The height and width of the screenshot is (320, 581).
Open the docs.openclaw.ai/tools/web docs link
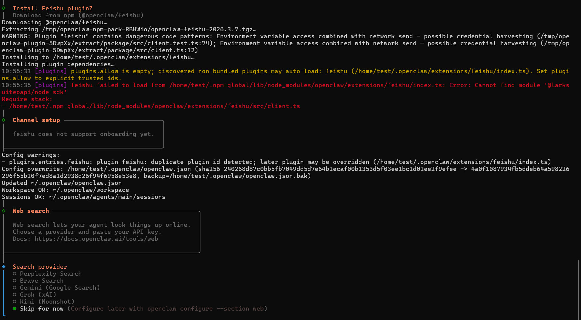[x=96, y=239]
